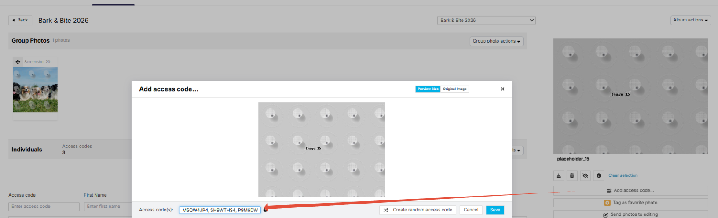The height and width of the screenshot is (218, 718).
Task: Save the entered access codes
Action: [x=495, y=210]
